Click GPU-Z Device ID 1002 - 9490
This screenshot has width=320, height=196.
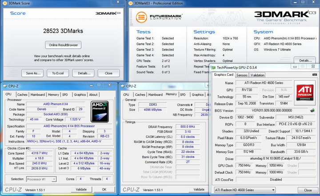click(245, 117)
